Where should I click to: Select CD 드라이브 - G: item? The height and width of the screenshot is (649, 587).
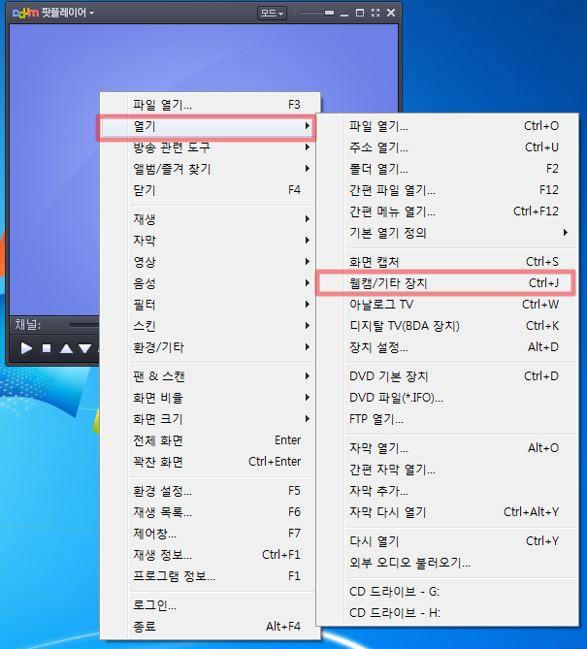(x=447, y=592)
